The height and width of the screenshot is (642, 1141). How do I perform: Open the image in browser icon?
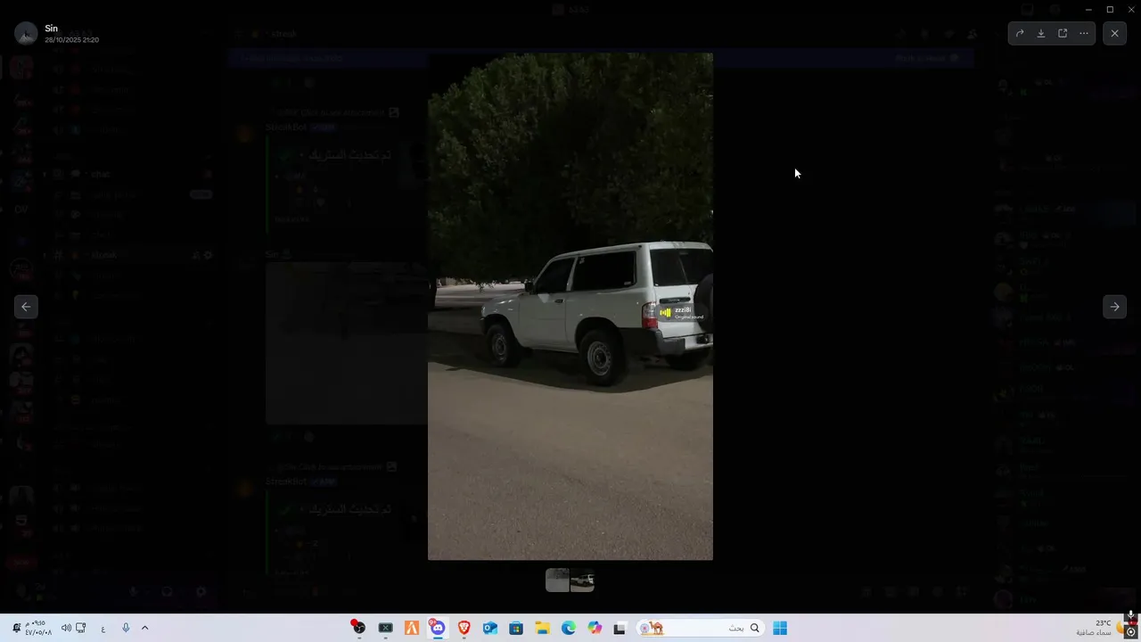tap(1063, 33)
